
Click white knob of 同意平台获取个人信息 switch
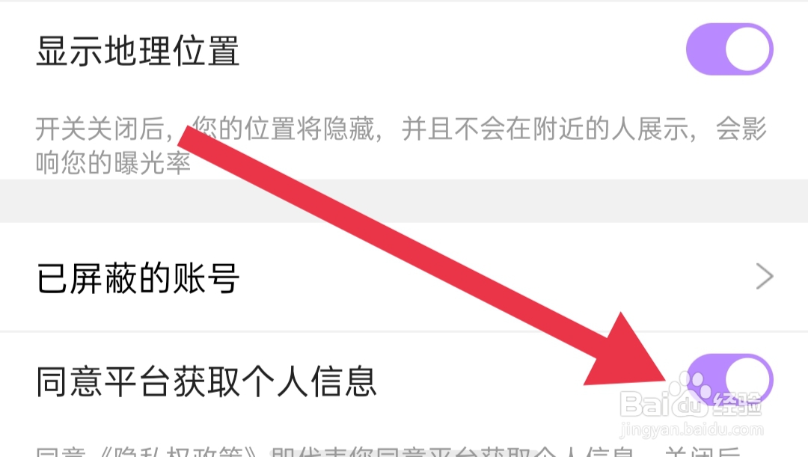pos(747,380)
